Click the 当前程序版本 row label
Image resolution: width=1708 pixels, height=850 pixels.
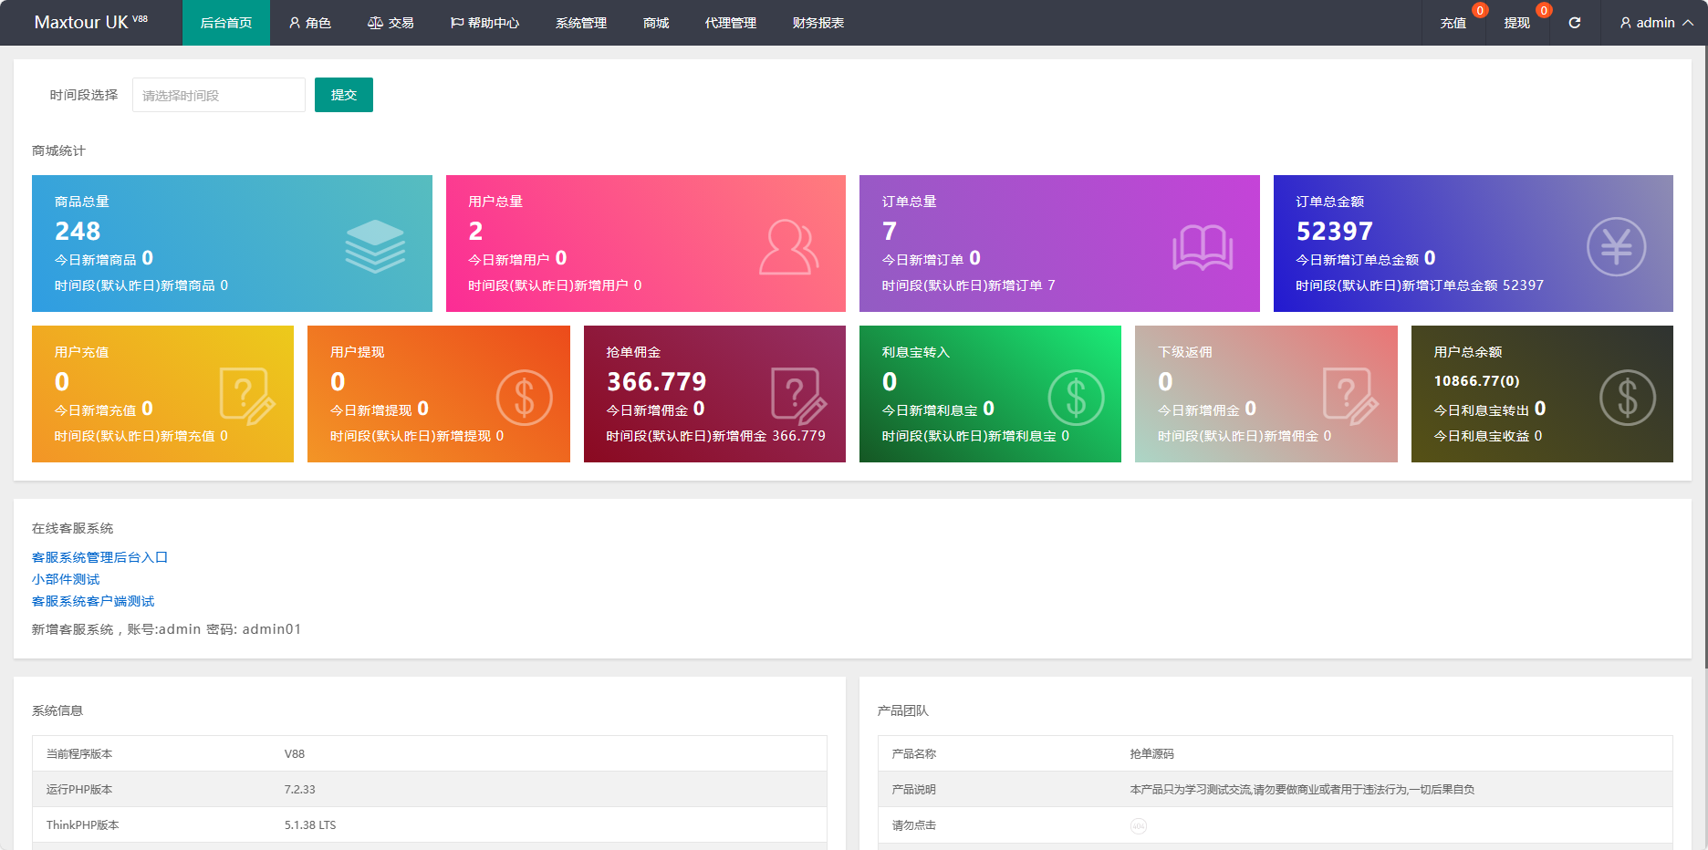coord(79,754)
